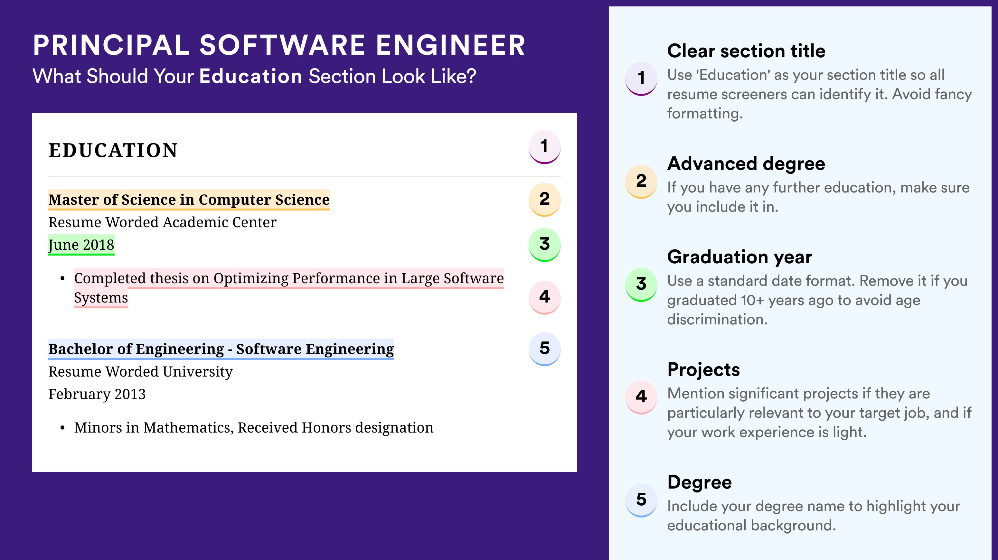Click the Clear section title heading

click(746, 51)
